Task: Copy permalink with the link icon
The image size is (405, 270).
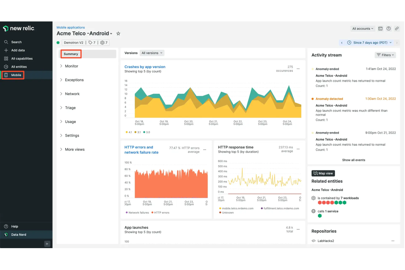Action: point(397,29)
